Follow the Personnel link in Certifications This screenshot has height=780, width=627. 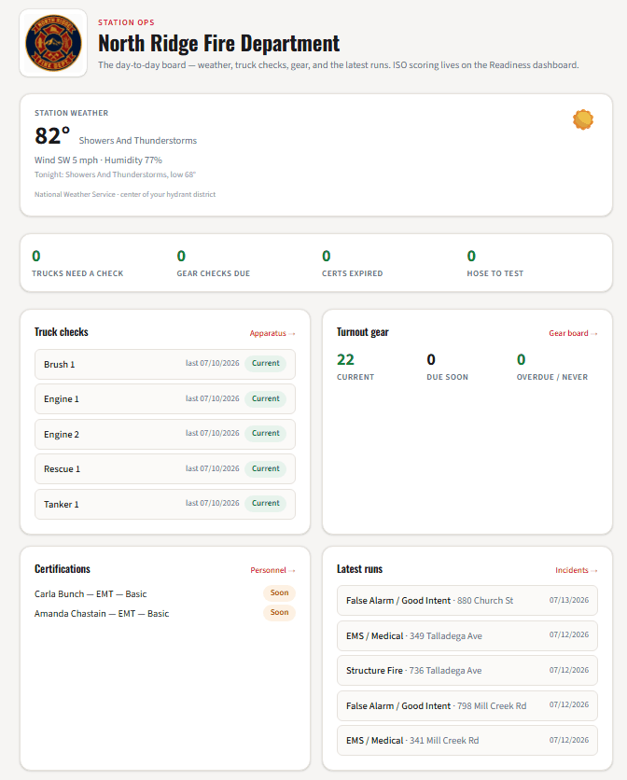(x=272, y=570)
